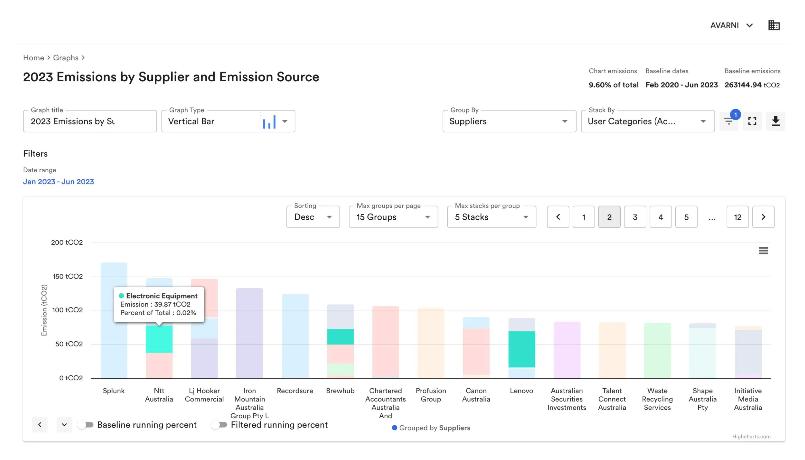Select page 3 in pagination
This screenshot has height=460, width=805.
(635, 217)
